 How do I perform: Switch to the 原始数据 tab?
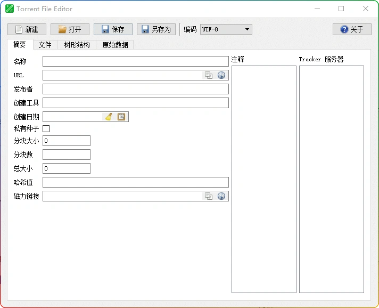(115, 45)
